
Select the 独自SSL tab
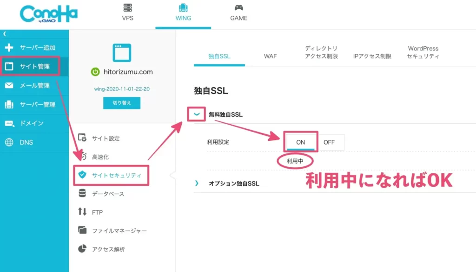[x=219, y=56]
